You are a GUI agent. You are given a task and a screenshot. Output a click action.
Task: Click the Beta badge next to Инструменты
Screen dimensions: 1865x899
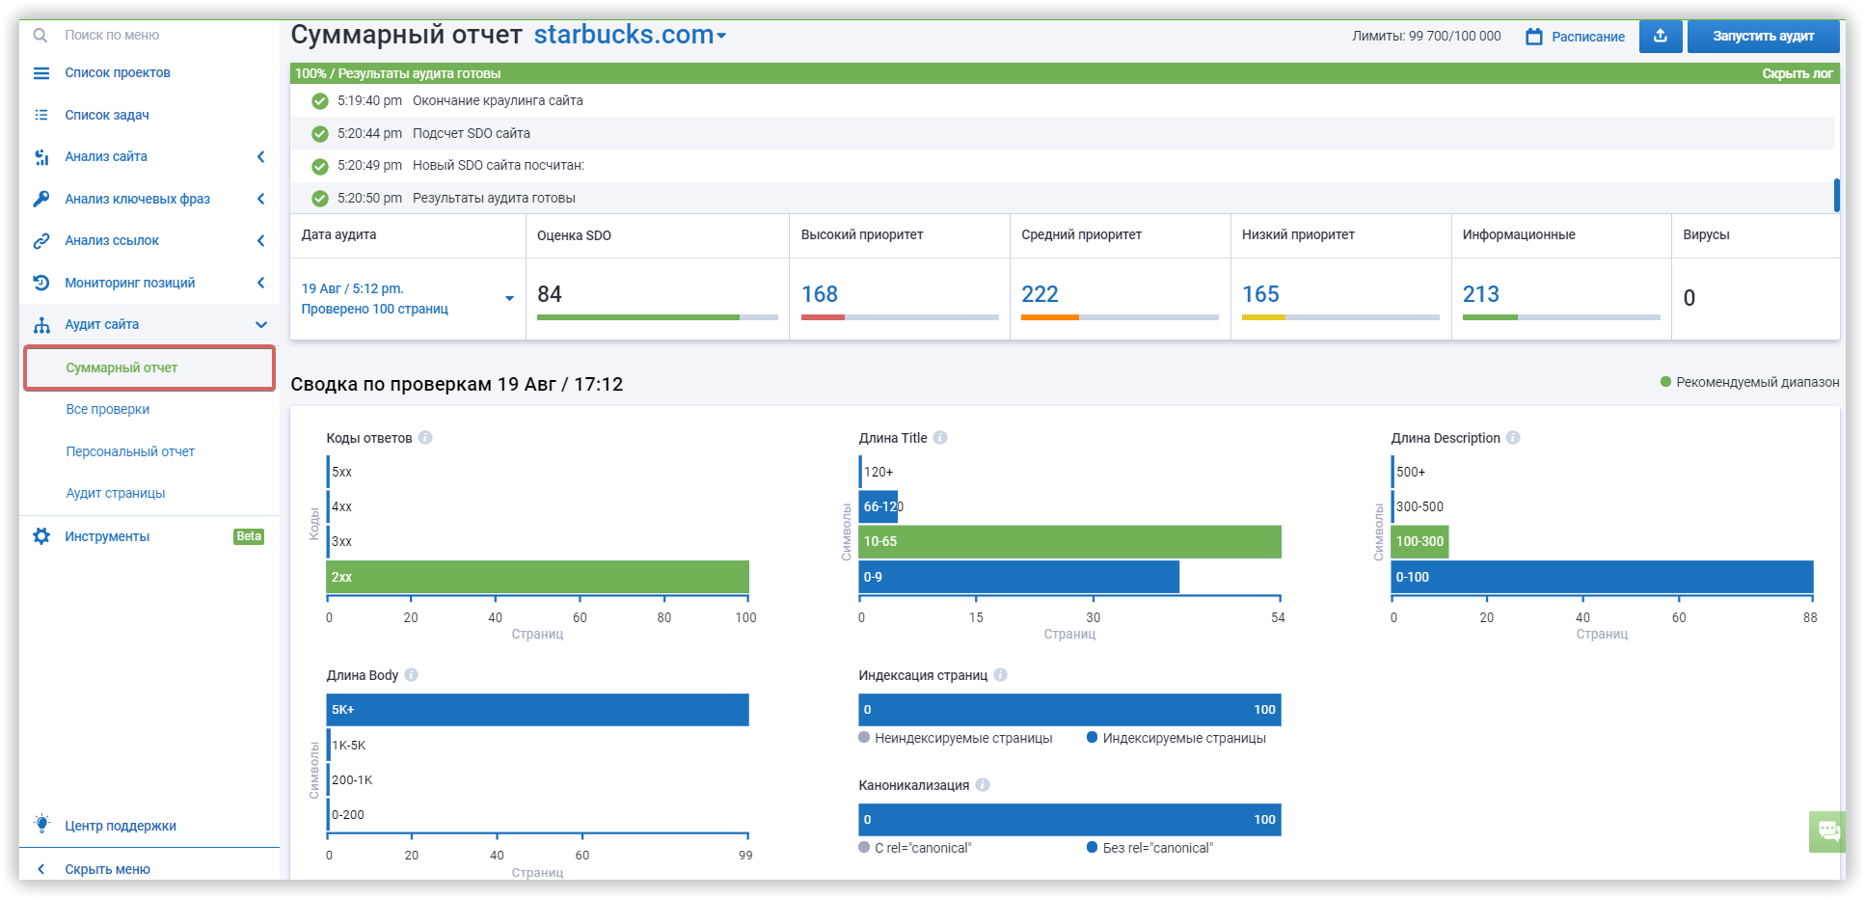(x=249, y=536)
